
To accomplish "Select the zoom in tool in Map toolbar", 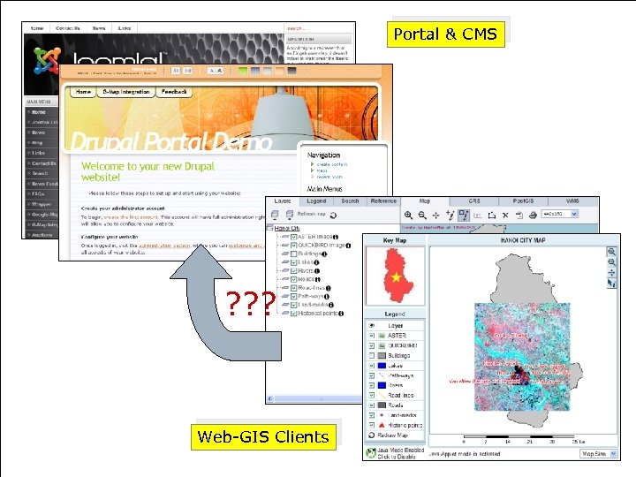I will [408, 216].
